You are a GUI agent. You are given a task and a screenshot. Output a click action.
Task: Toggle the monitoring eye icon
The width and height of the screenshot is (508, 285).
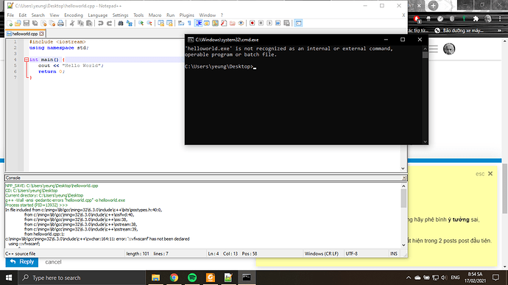click(241, 24)
